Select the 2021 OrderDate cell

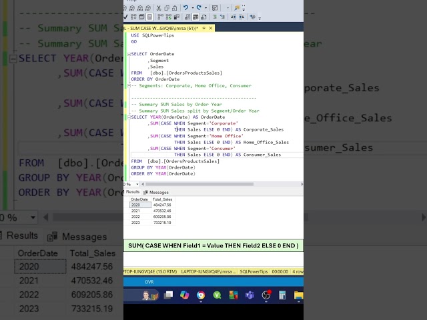click(x=140, y=211)
